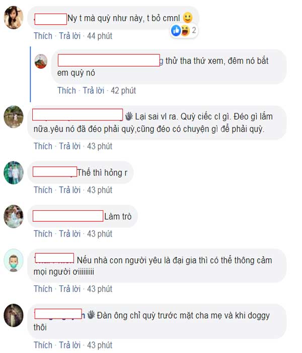Click the '44 phút' timestamp of first comment
This screenshot has height=353, width=302.
[100, 36]
